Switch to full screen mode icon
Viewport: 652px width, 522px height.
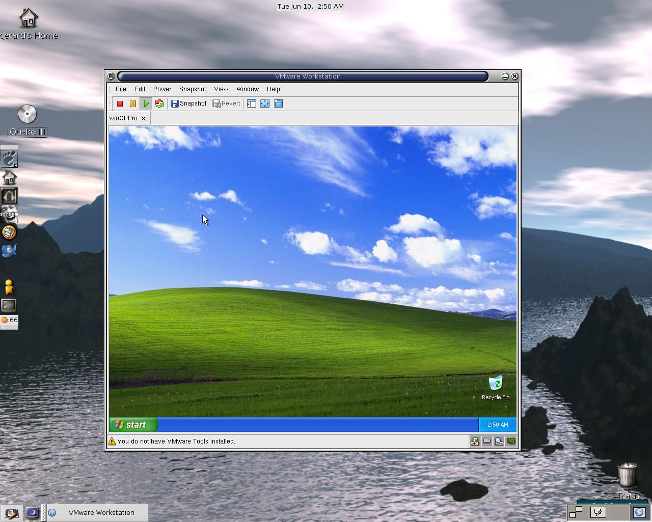pos(265,103)
